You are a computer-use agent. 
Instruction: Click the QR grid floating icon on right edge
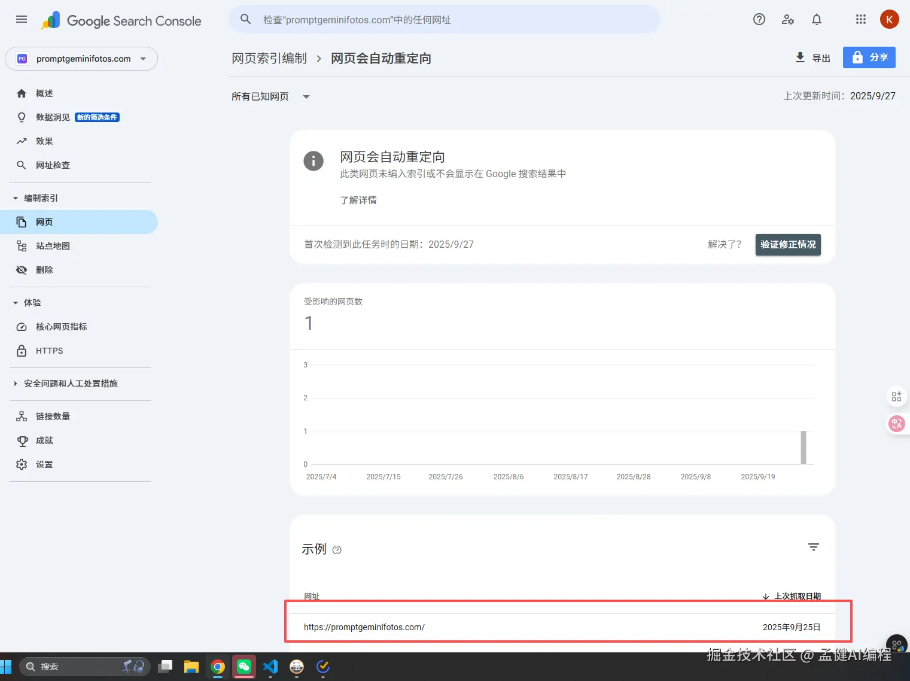[x=896, y=396]
